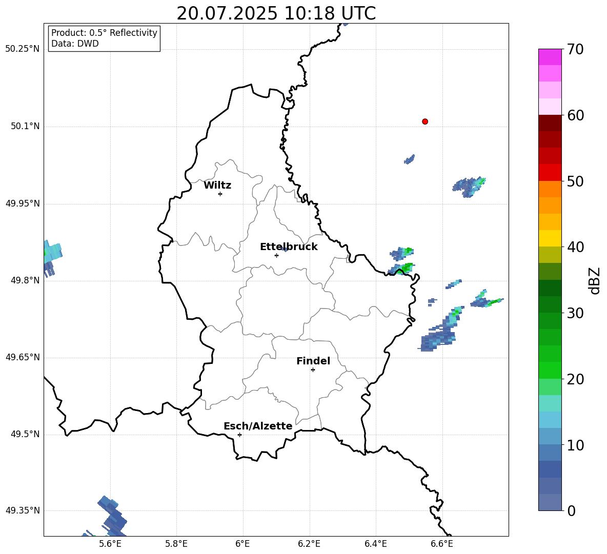Click the magenta top colorbar swatch
607x554 pixels.
[550, 57]
